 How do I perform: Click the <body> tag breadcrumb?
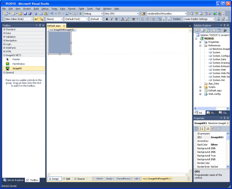[110, 179]
